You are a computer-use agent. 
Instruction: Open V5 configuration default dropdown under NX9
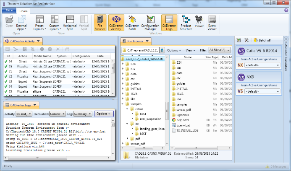point(262,91)
